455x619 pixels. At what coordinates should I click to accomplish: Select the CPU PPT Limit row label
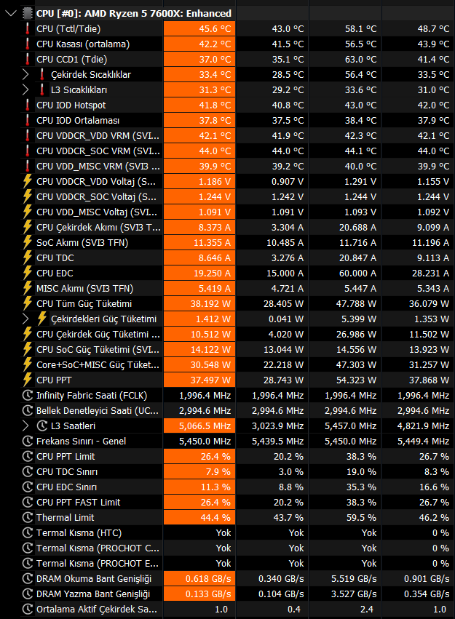pos(66,456)
